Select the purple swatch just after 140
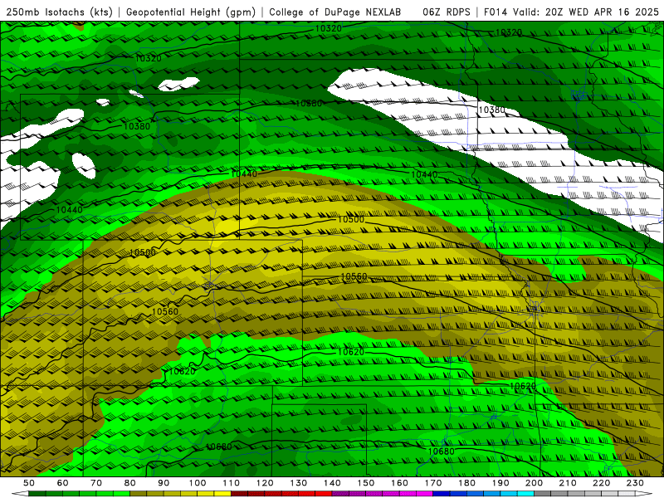Viewport: 664px width, 498px height. pos(340,493)
